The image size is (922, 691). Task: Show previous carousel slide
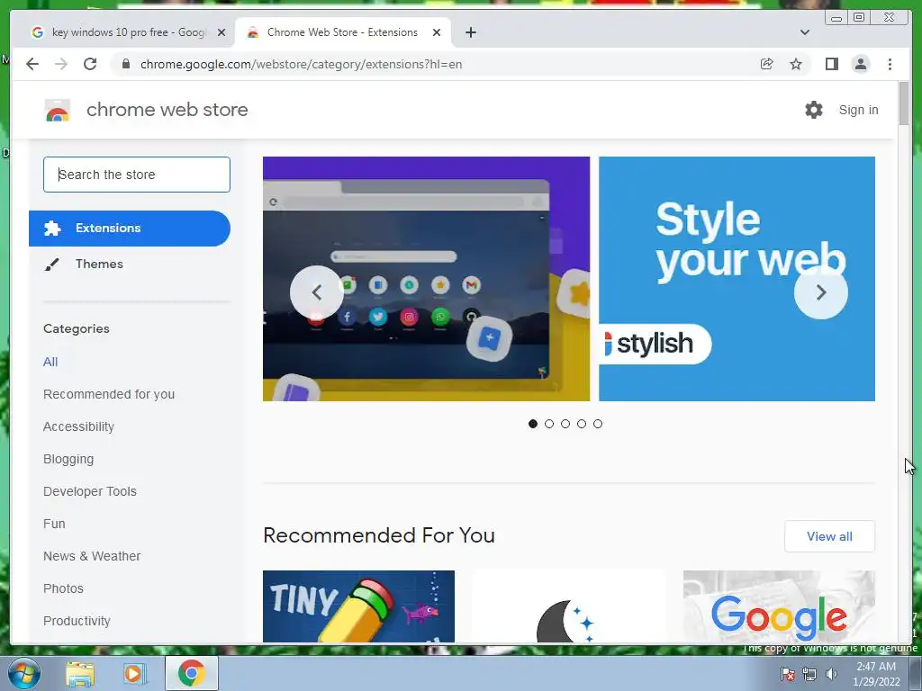(x=316, y=292)
